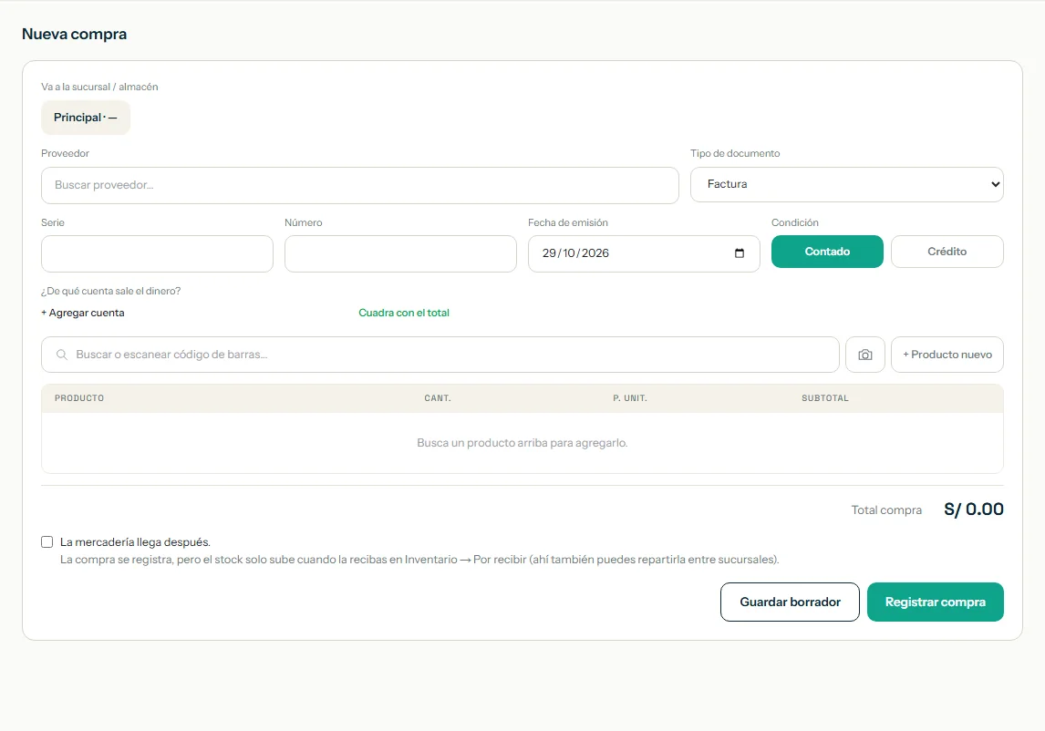
Task: Choose the Principal branch chip
Action: point(86,118)
